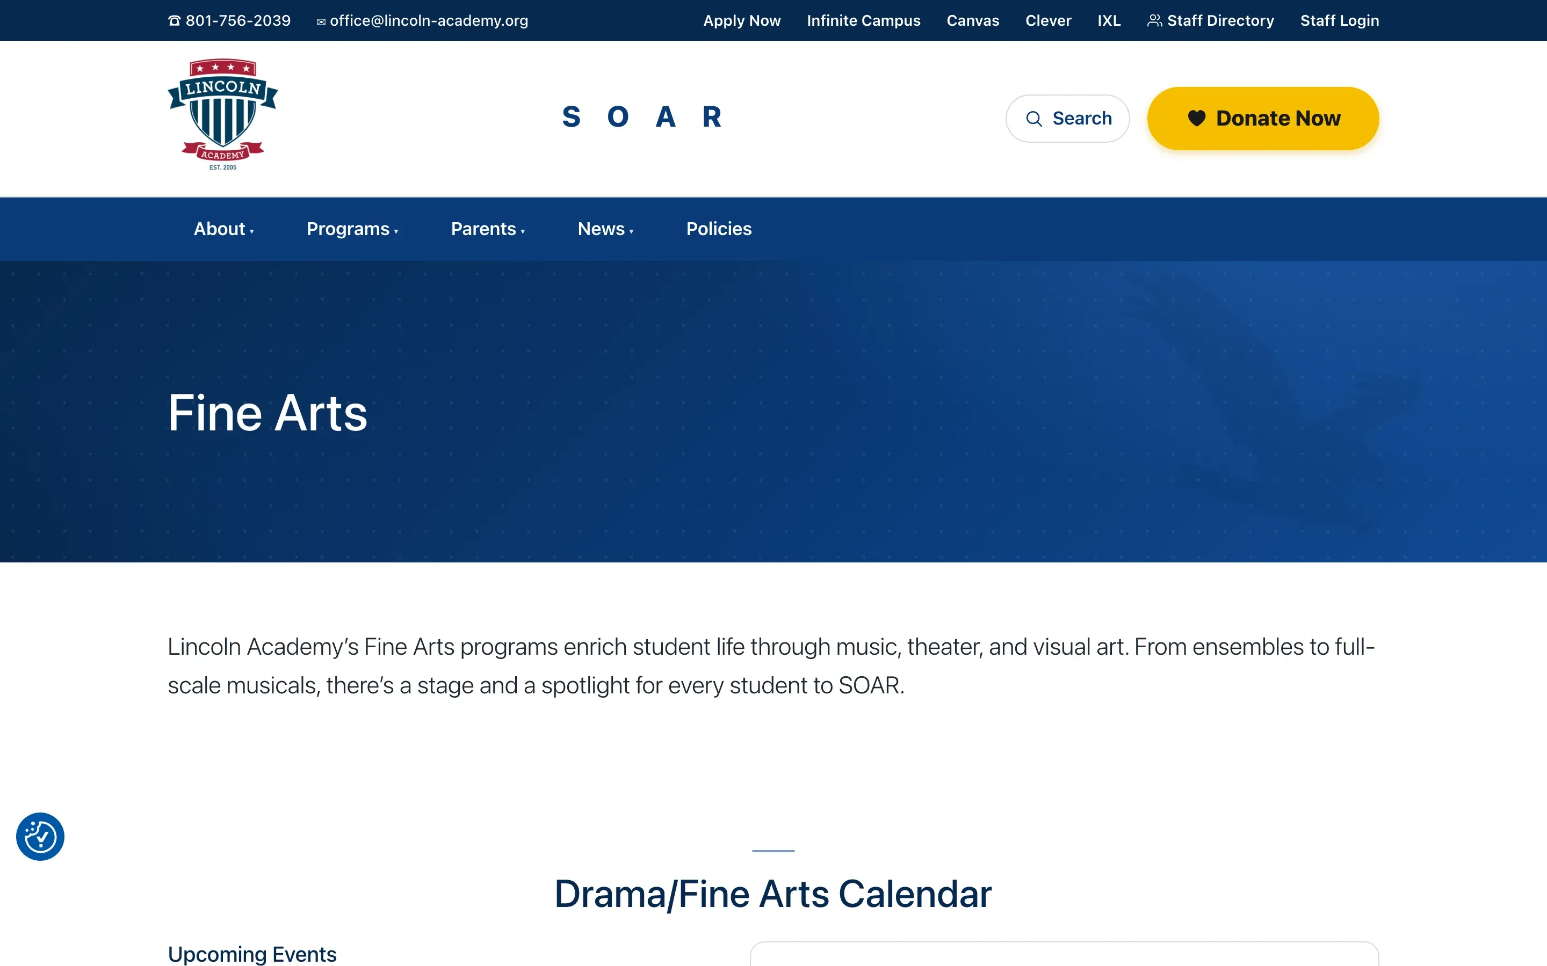Open the Canvas link
This screenshot has height=966, width=1547.
(972, 20)
